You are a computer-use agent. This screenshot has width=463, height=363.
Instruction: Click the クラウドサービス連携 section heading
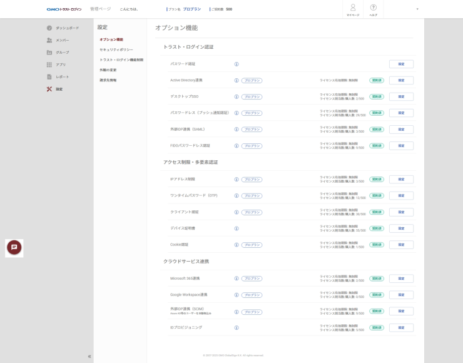[186, 262]
